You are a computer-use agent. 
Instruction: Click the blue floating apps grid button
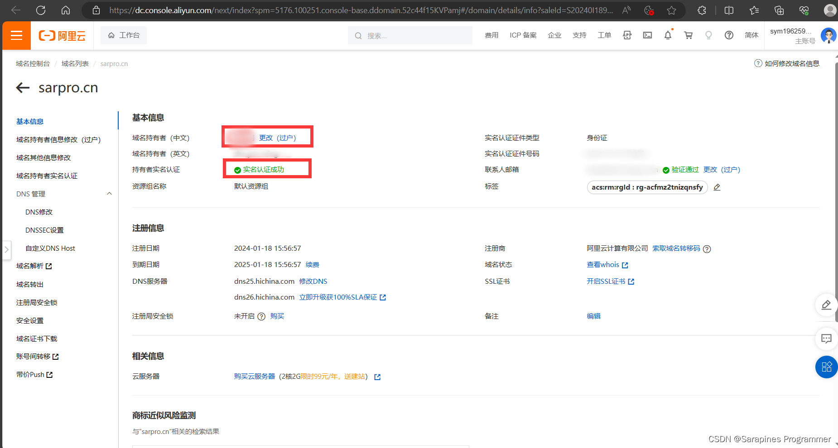[x=826, y=367]
